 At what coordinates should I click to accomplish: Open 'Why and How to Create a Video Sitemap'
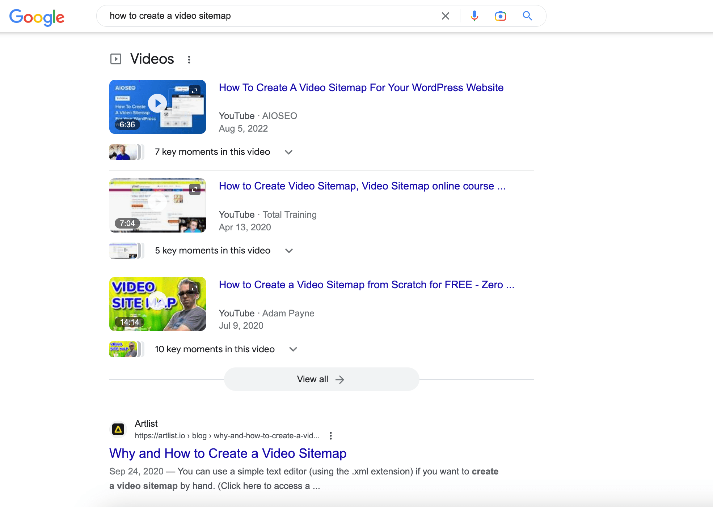click(228, 453)
